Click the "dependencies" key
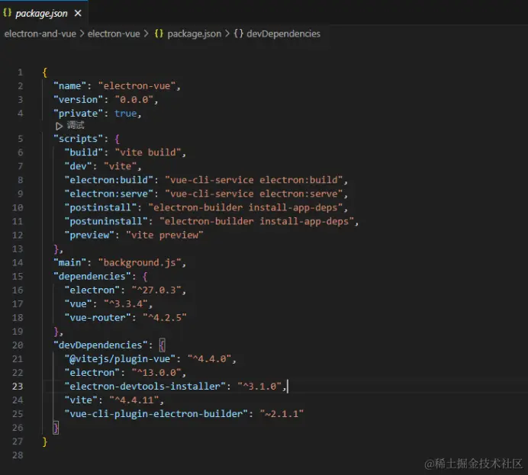Screen dimensions: 528x475 (x=92, y=277)
